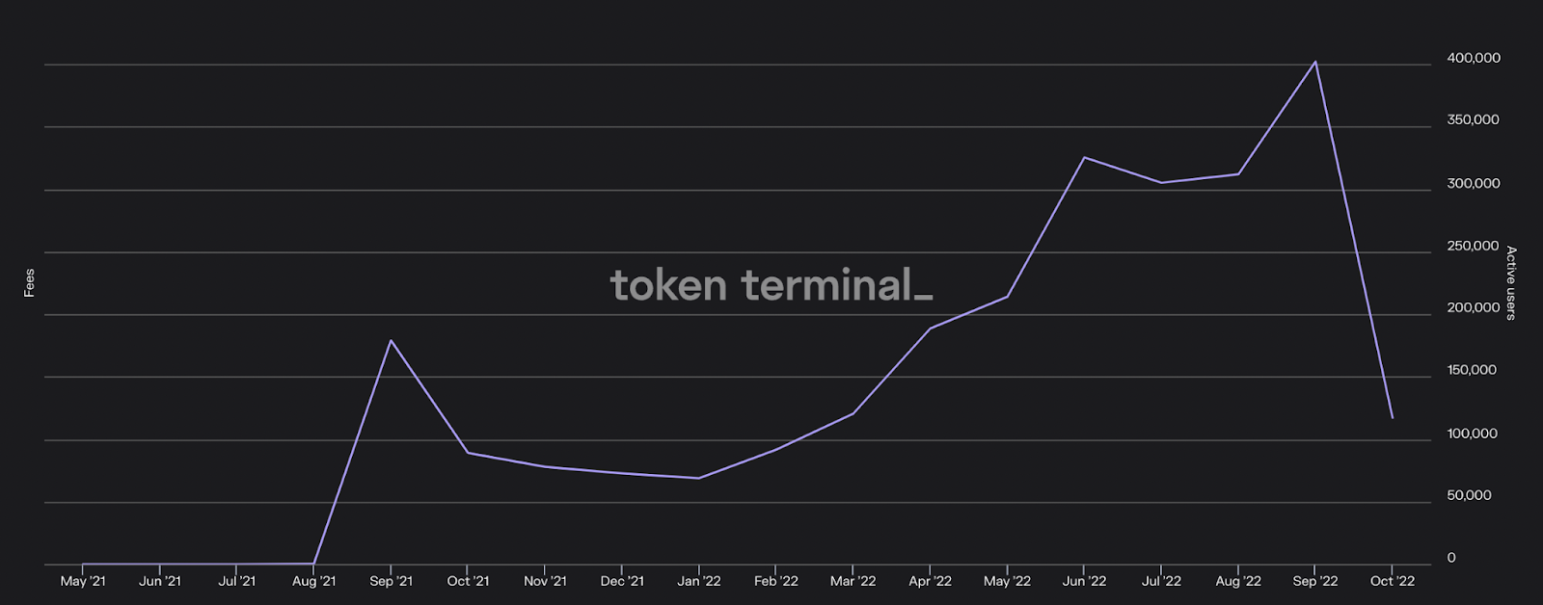Select the Aug '21 x-axis label

pyautogui.click(x=313, y=581)
